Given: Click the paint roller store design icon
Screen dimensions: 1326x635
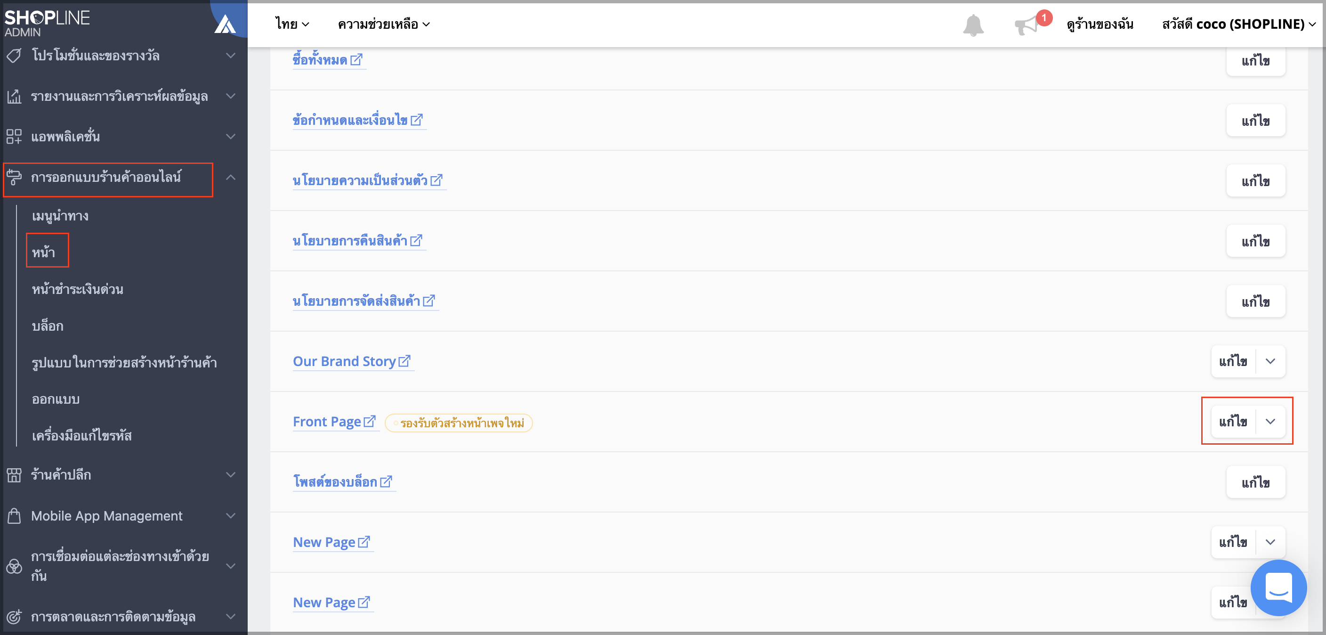Looking at the screenshot, I should point(14,177).
